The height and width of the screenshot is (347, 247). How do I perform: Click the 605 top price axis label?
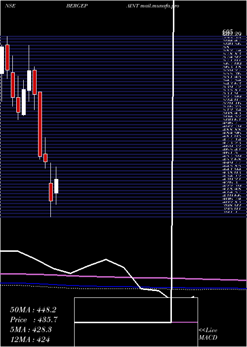click(228, 32)
